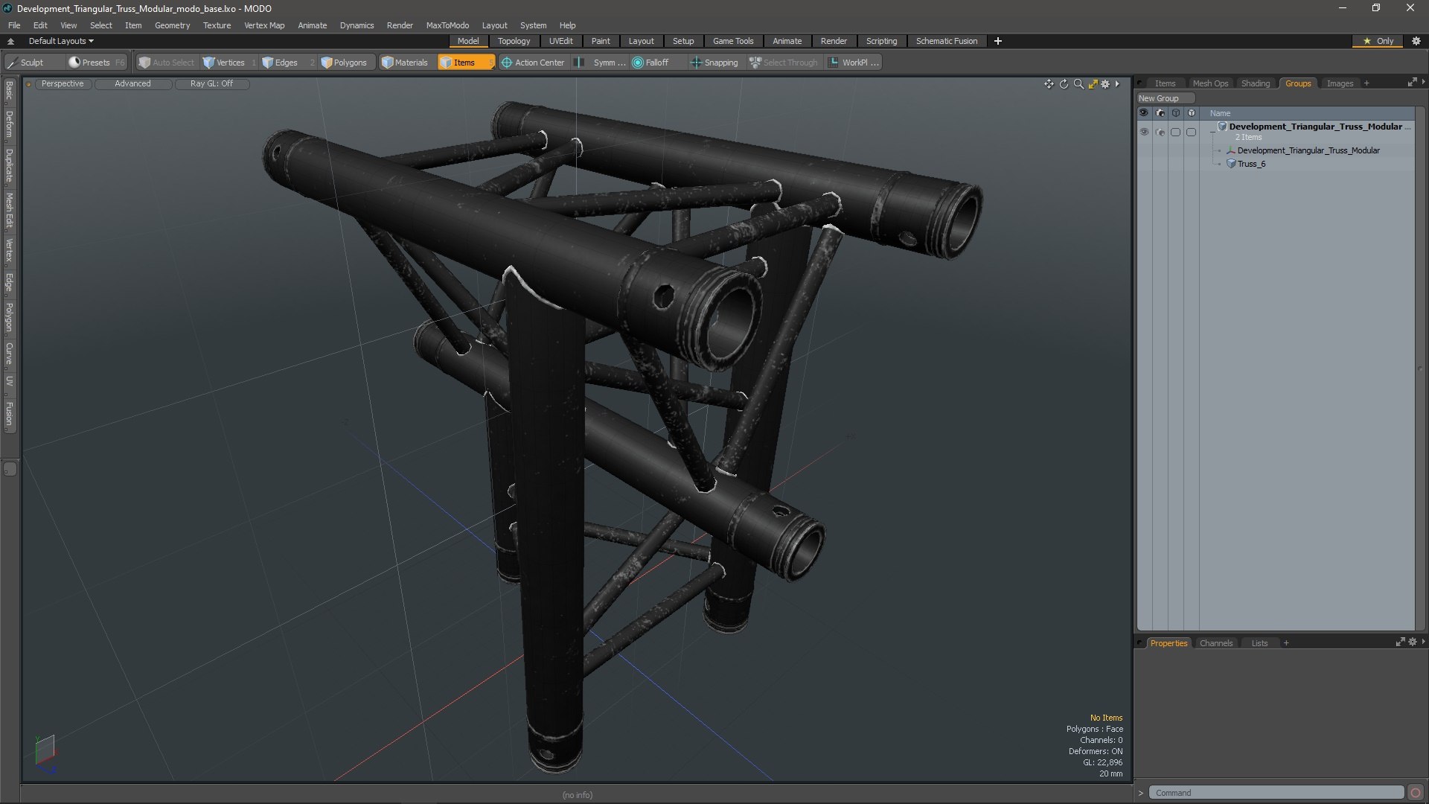Toggle the second checkbox in the group row
Viewport: 1429px width, 804px height.
pos(1191,132)
